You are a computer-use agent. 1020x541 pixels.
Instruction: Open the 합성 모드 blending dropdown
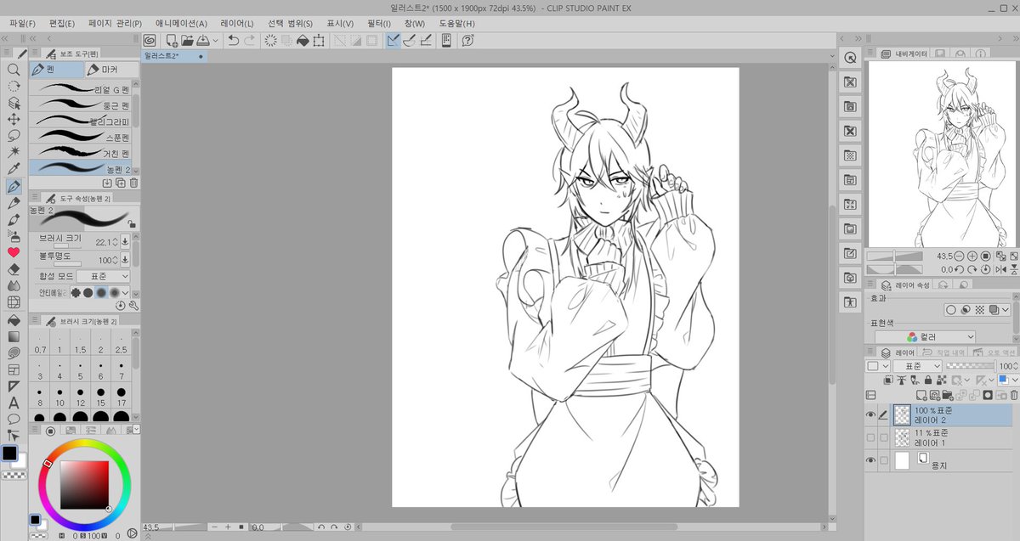coord(104,276)
